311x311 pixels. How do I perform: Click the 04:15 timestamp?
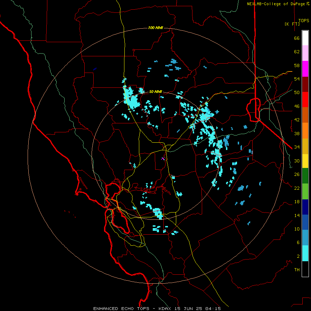(213, 309)
